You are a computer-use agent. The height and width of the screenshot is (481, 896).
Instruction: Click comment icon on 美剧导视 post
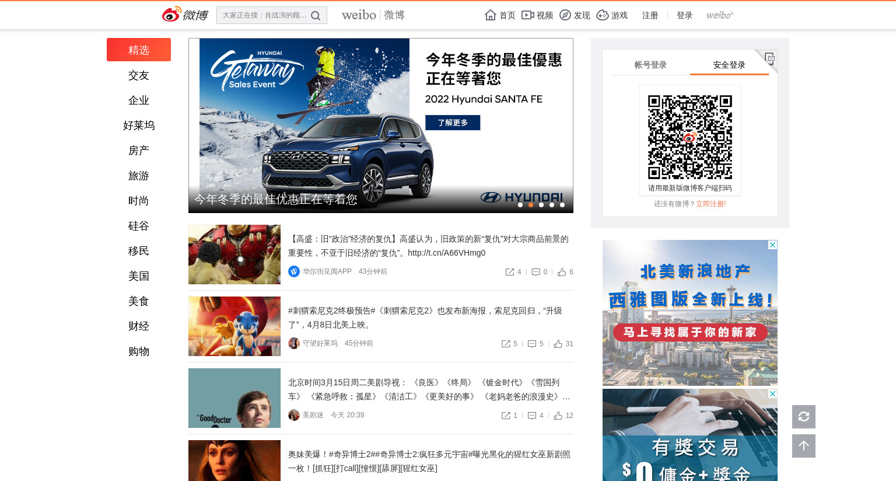coord(532,416)
